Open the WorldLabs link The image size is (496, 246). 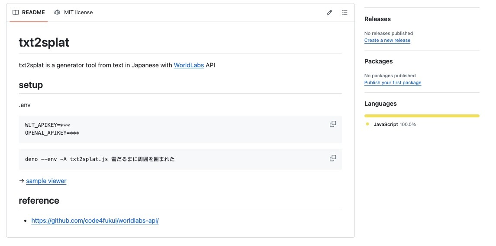tap(189, 66)
